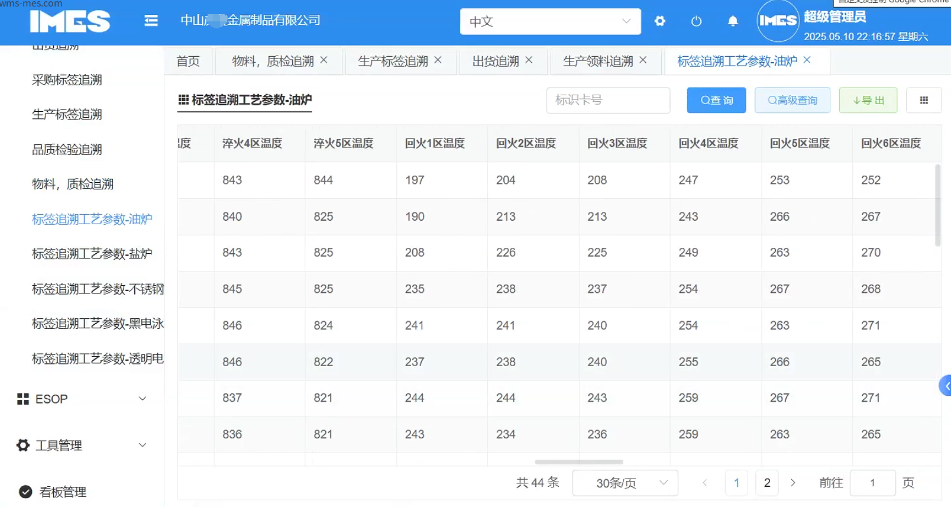This screenshot has width=951, height=507.
Task: Open 标签追溯工艺参数-黑电泳 in sidebar
Action: (x=98, y=324)
